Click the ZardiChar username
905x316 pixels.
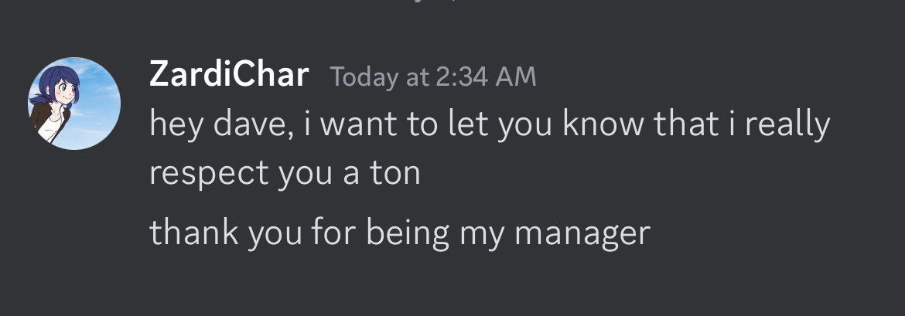[x=229, y=76]
